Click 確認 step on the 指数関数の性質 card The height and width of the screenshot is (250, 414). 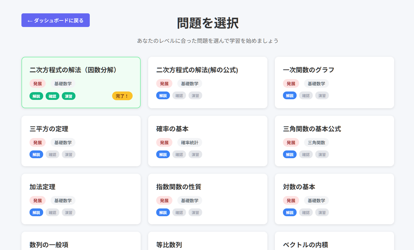179,212
